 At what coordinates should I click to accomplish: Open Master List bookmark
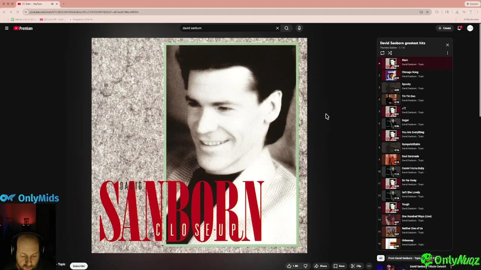[23, 19]
